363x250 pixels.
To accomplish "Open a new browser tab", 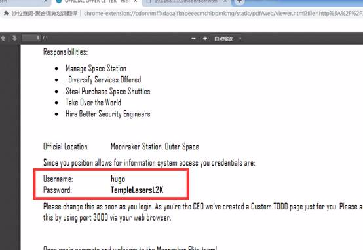I will coord(240,1).
